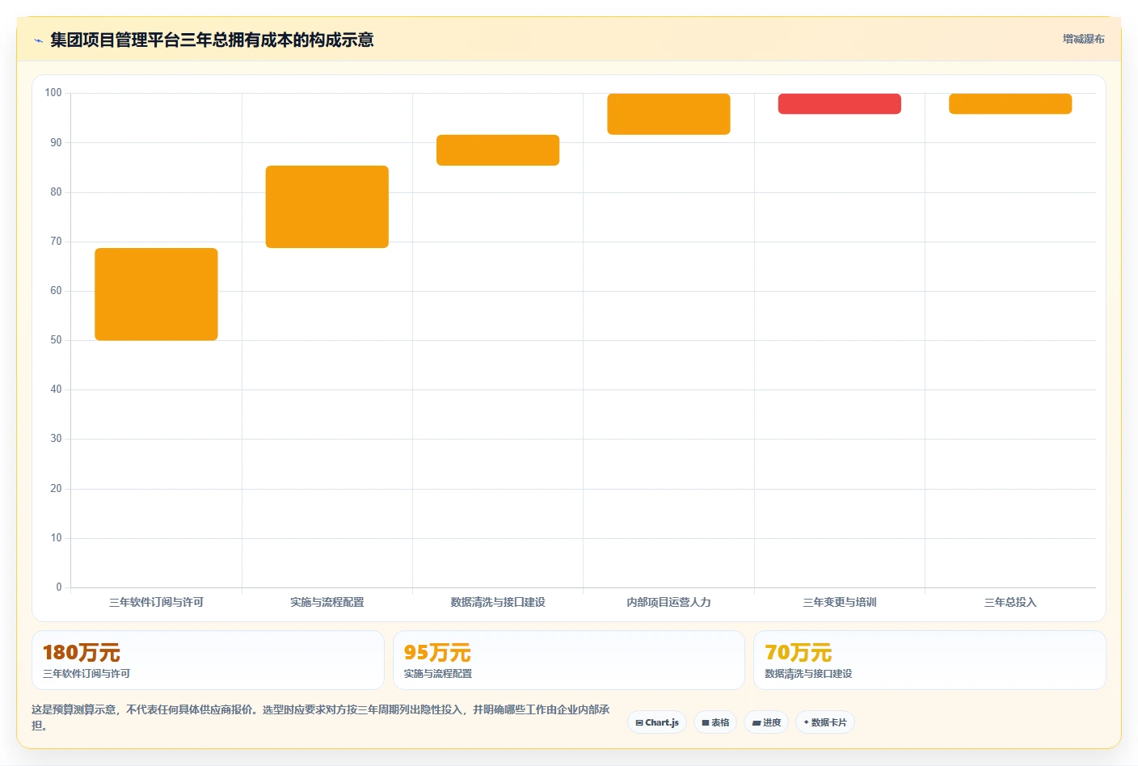Click the 增减瀑布 label in header

click(1083, 39)
